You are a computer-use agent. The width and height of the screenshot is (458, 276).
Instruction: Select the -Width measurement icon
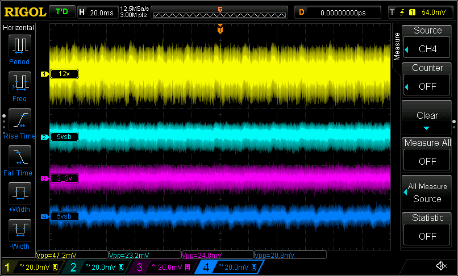click(19, 231)
